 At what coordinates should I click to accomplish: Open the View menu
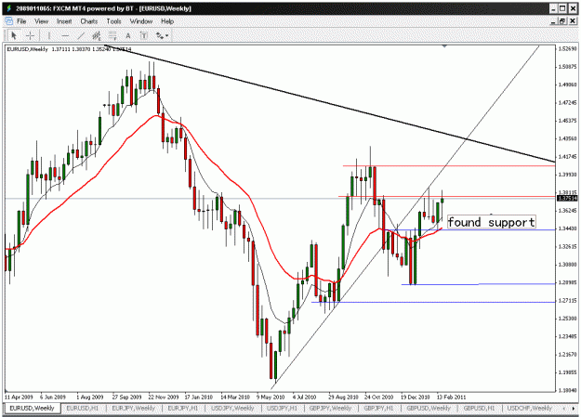pyautogui.click(x=42, y=21)
